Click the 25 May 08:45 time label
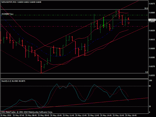 31,116
